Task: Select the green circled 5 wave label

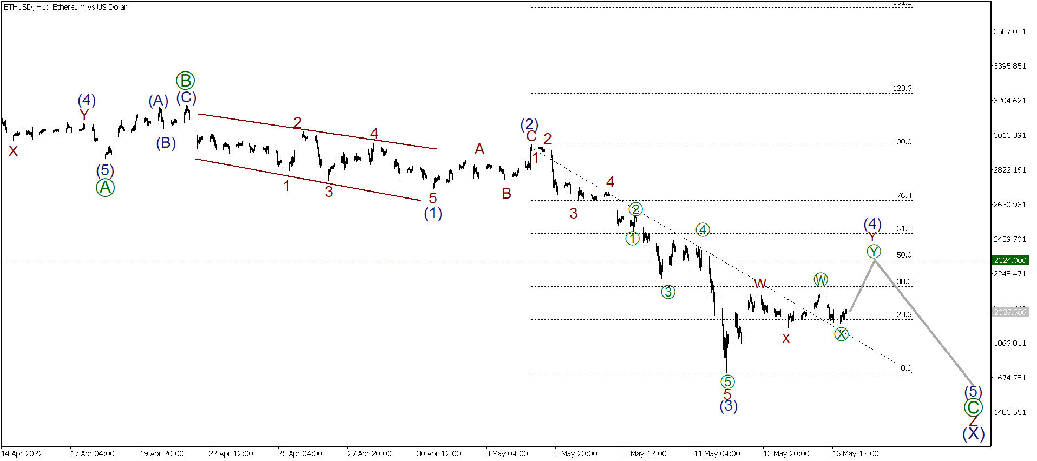Action: pyautogui.click(x=727, y=382)
